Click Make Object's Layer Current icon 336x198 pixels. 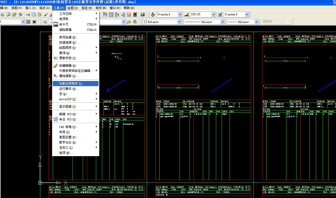(129, 22)
